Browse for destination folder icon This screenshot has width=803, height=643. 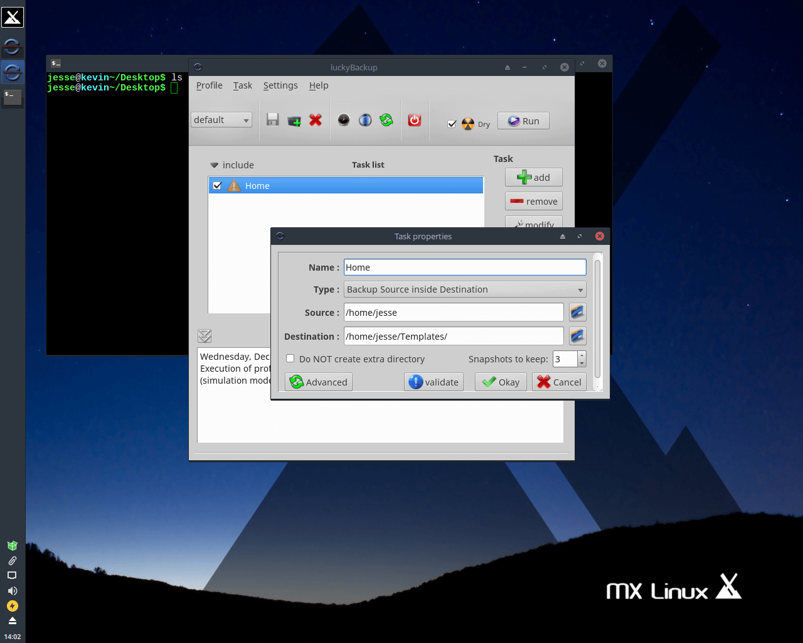tap(577, 336)
